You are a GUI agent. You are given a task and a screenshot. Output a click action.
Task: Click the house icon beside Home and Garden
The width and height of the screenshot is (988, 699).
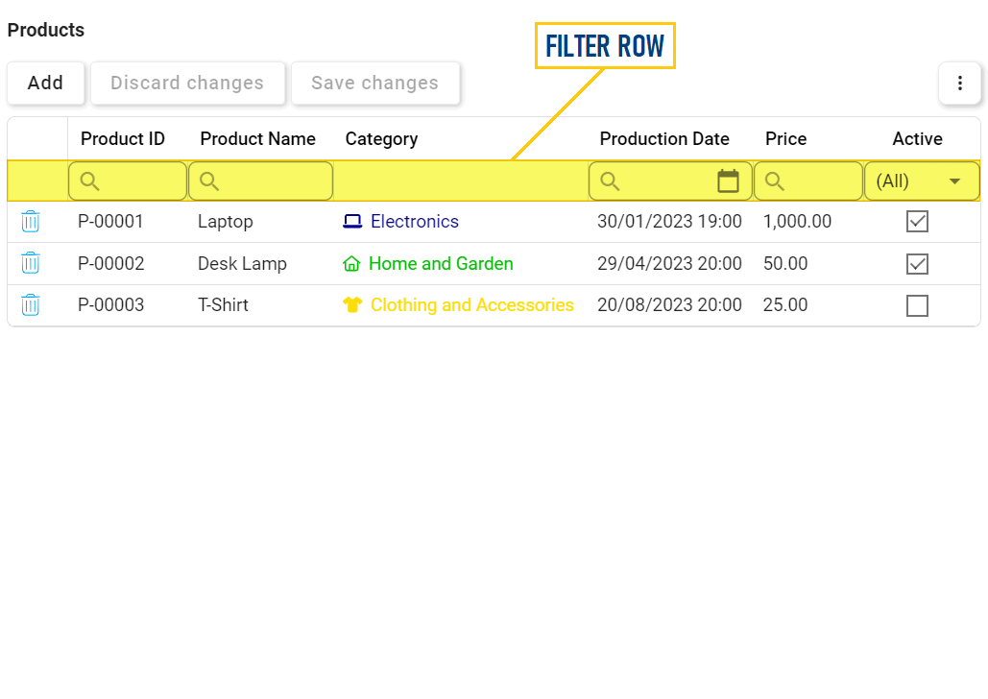(x=351, y=263)
